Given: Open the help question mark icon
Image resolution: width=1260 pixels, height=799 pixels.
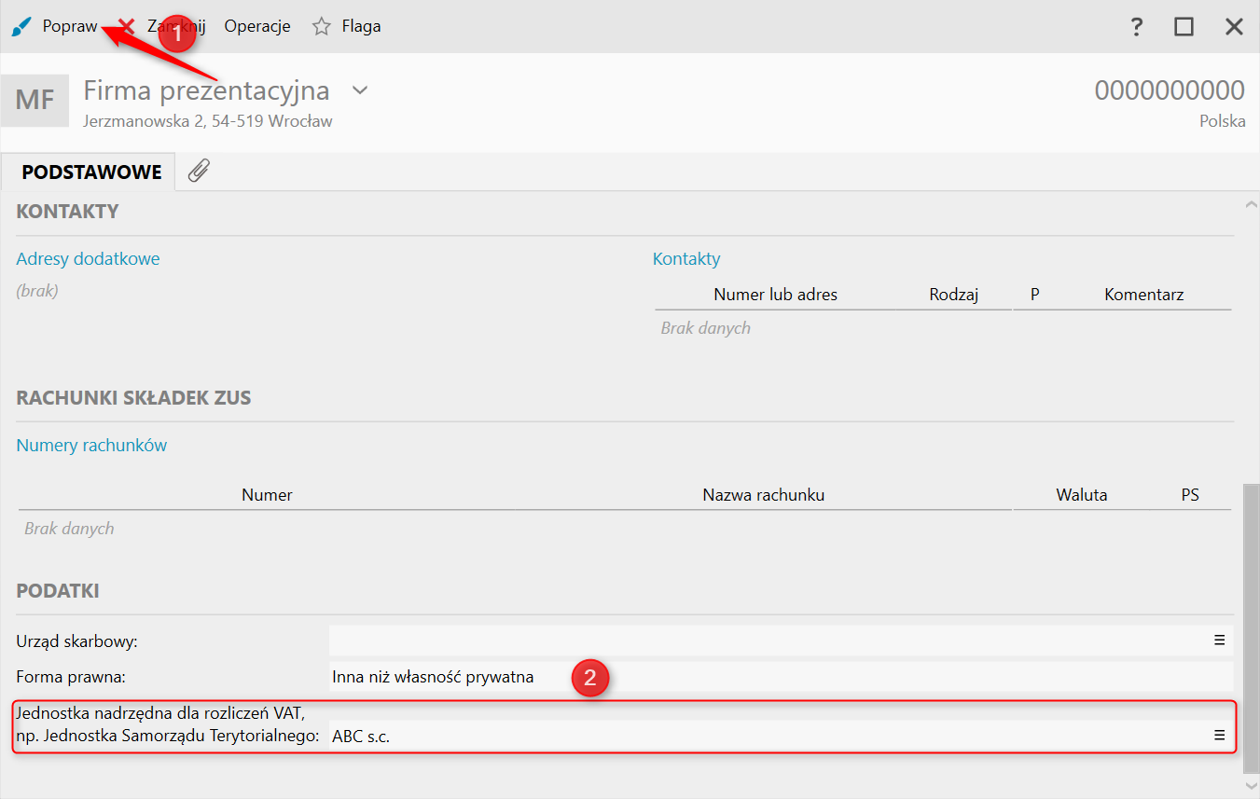Looking at the screenshot, I should (x=1136, y=27).
